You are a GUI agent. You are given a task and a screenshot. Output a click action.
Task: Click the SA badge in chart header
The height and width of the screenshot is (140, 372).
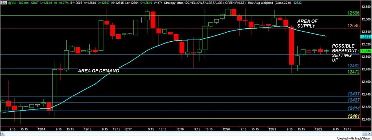coord(3,3)
